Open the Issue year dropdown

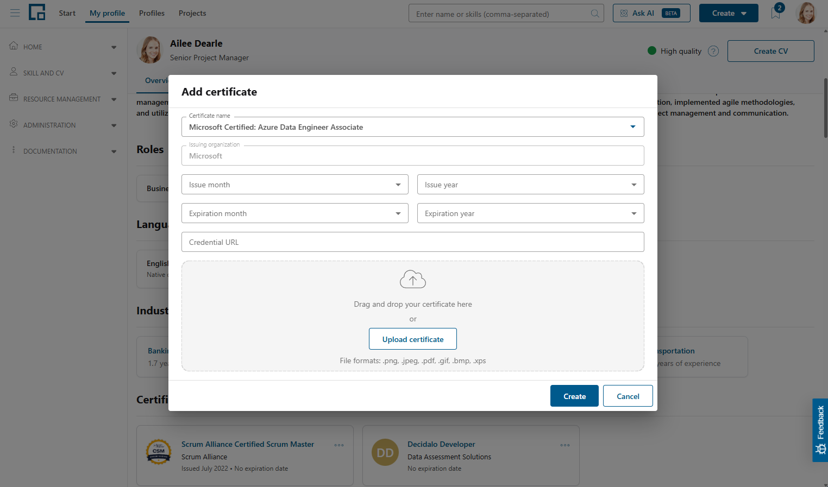(531, 185)
